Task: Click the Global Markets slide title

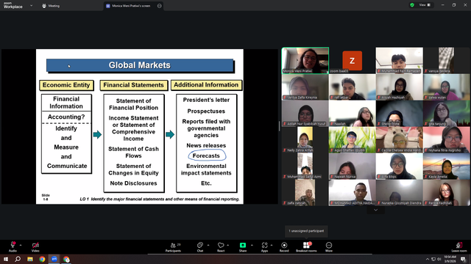Action: coord(140,65)
